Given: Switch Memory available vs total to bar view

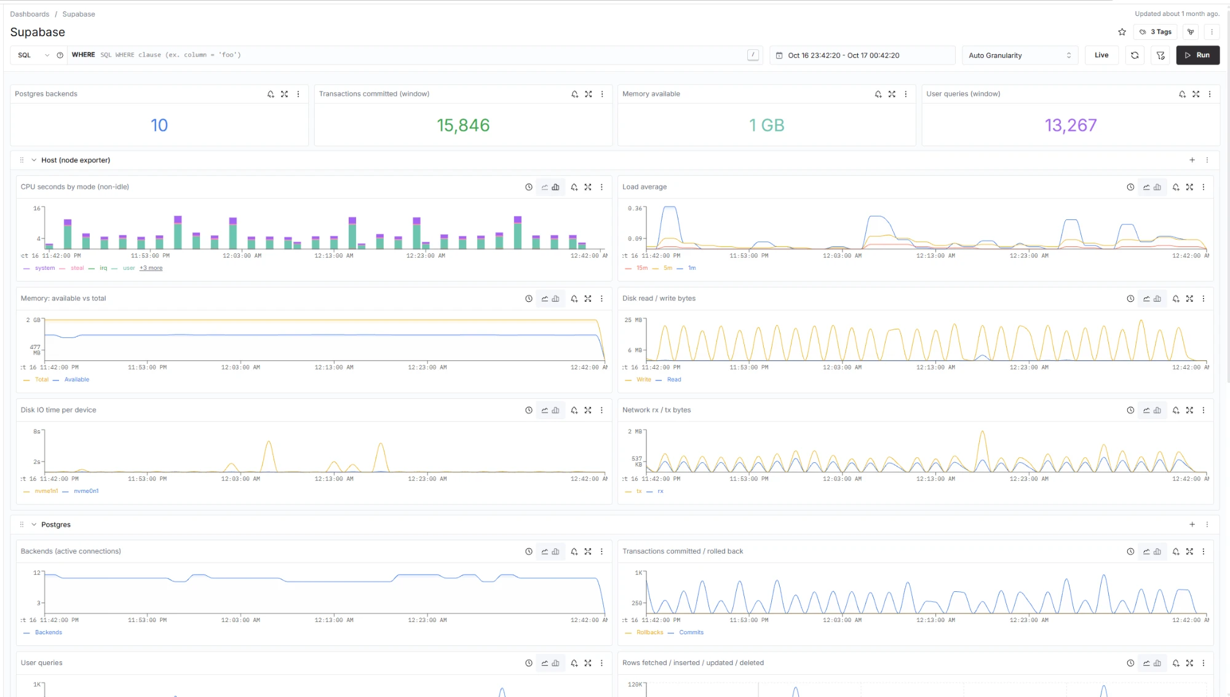Looking at the screenshot, I should 555,299.
